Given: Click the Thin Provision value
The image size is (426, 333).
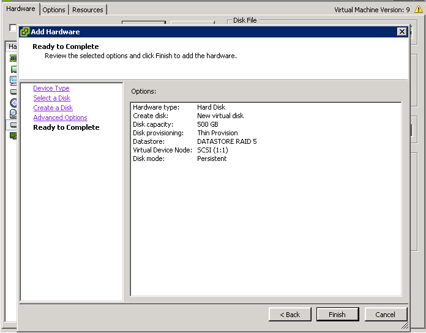Looking at the screenshot, I should (217, 133).
